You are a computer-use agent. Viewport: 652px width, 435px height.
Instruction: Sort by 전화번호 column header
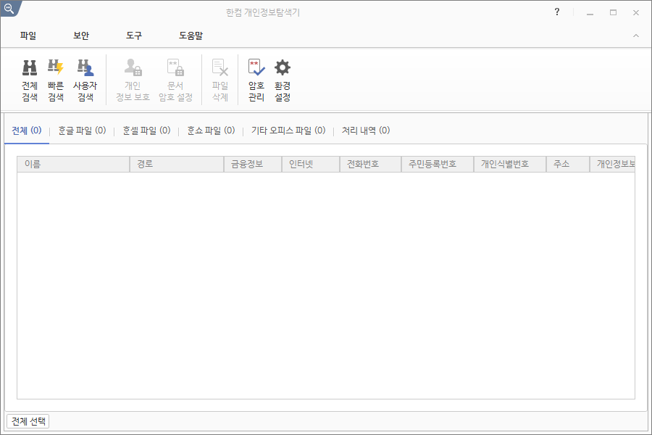(x=370, y=165)
